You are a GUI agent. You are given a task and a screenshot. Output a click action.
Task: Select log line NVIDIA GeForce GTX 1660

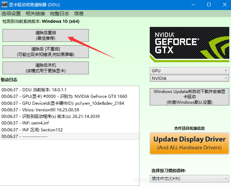pos(69,96)
